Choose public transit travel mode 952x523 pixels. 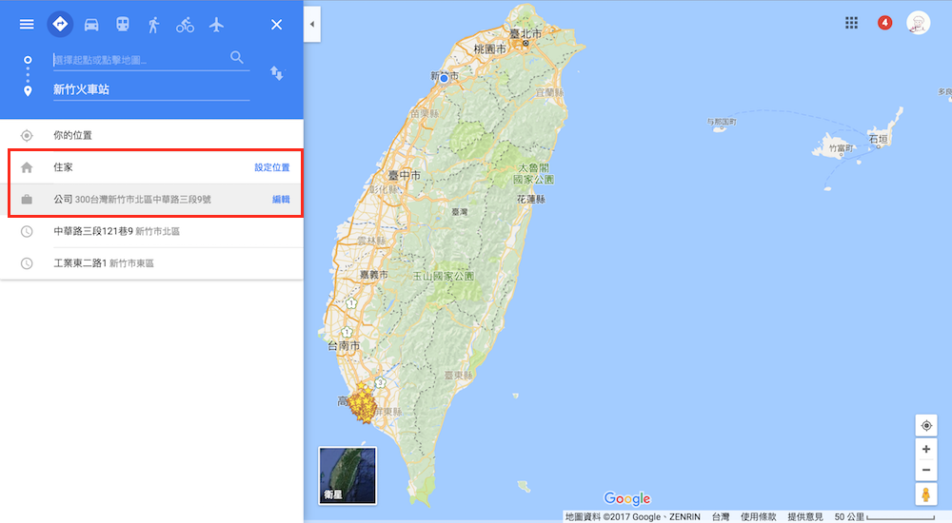[x=123, y=25]
